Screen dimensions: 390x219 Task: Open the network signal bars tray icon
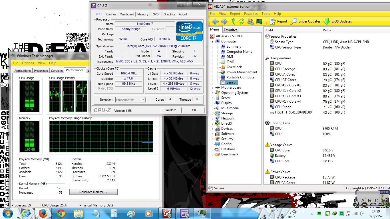(355, 213)
